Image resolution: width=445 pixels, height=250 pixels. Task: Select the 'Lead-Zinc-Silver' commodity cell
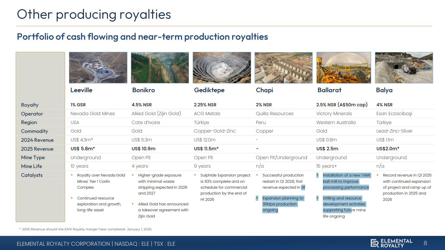coord(394,131)
